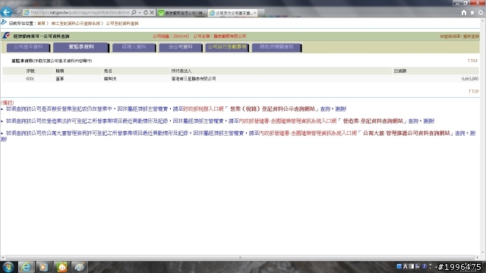Click the breadcrumb 商工登記資料公示查詢系統 link
Image resolution: width=486 pixels, height=273 pixels.
click(x=76, y=24)
